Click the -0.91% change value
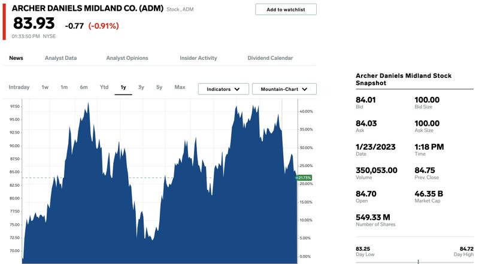 [x=104, y=26]
